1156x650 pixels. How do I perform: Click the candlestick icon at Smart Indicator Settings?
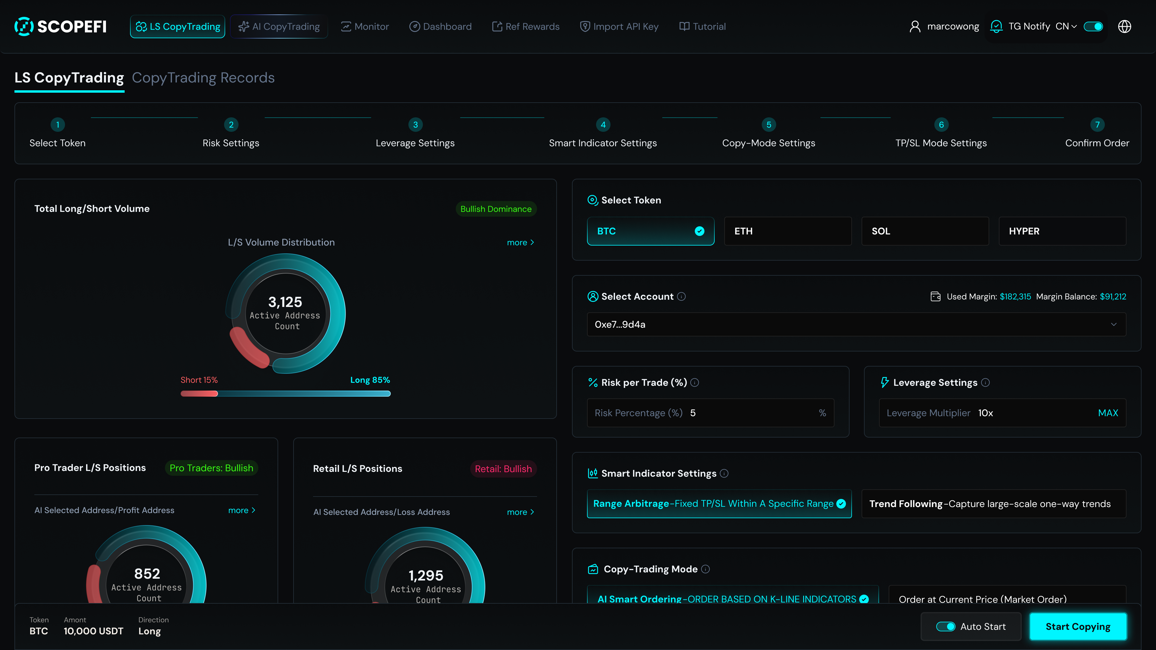pos(593,473)
